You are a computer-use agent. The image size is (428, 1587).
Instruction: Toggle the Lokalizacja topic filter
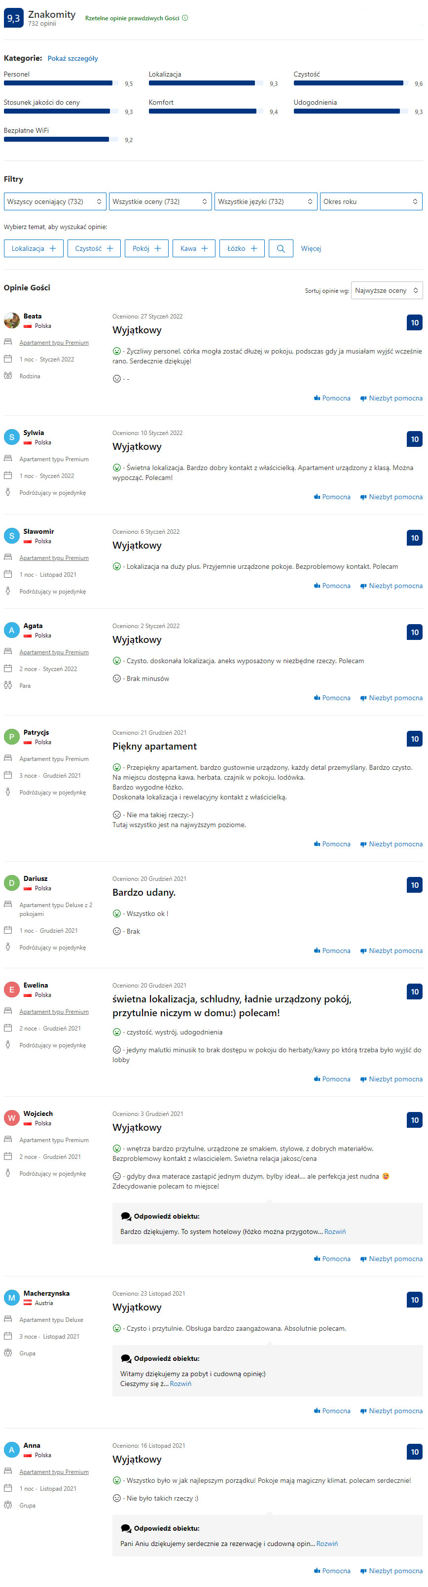33,248
